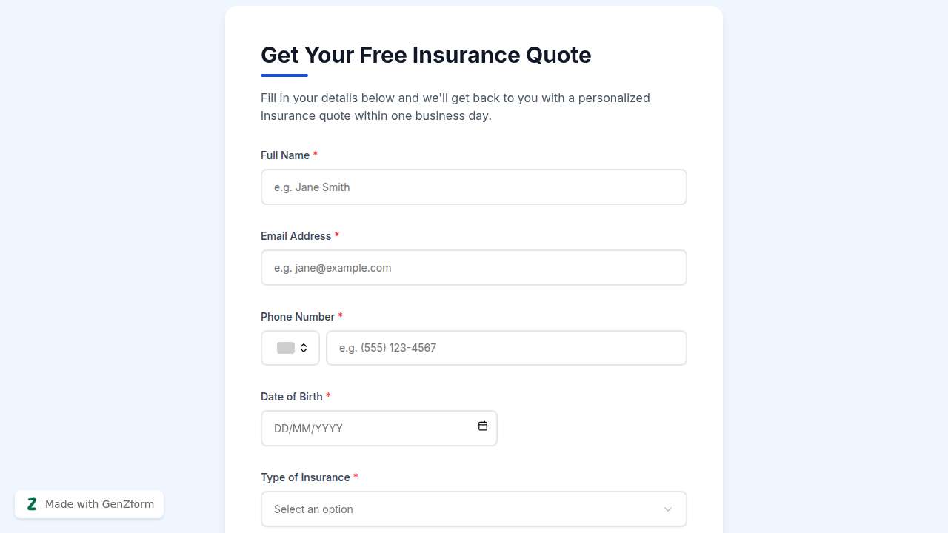
Task: Focus the Phone Number text field
Action: pos(507,348)
